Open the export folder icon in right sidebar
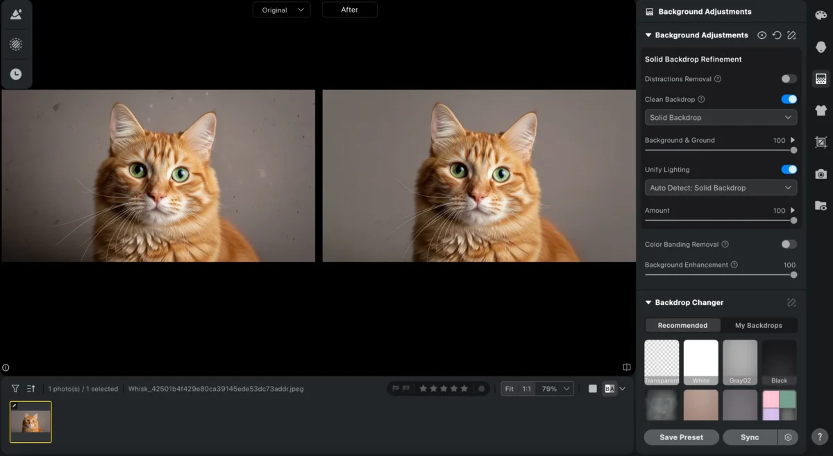The width and height of the screenshot is (833, 456). pos(821,206)
